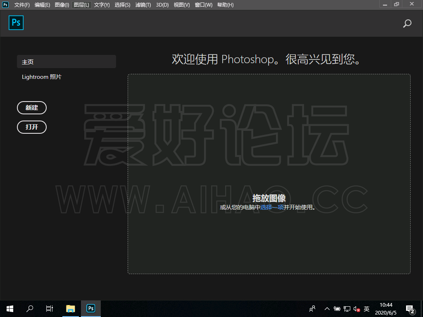
Task: Click the 新建 button
Action: pos(32,108)
